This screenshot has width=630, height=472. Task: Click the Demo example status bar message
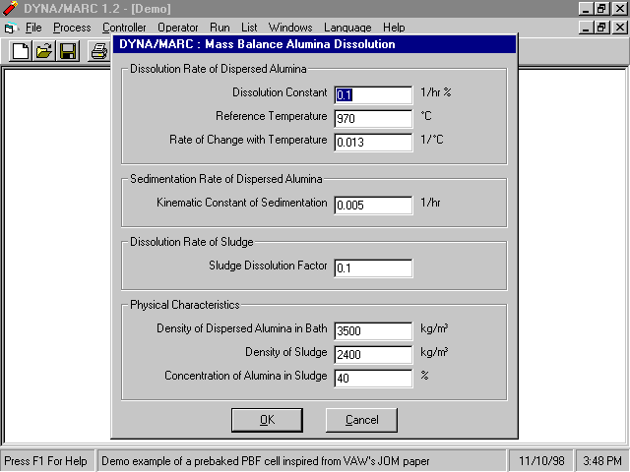(x=265, y=461)
